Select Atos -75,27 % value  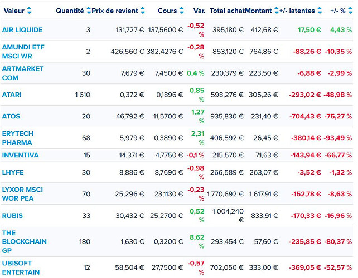[x=338, y=116]
